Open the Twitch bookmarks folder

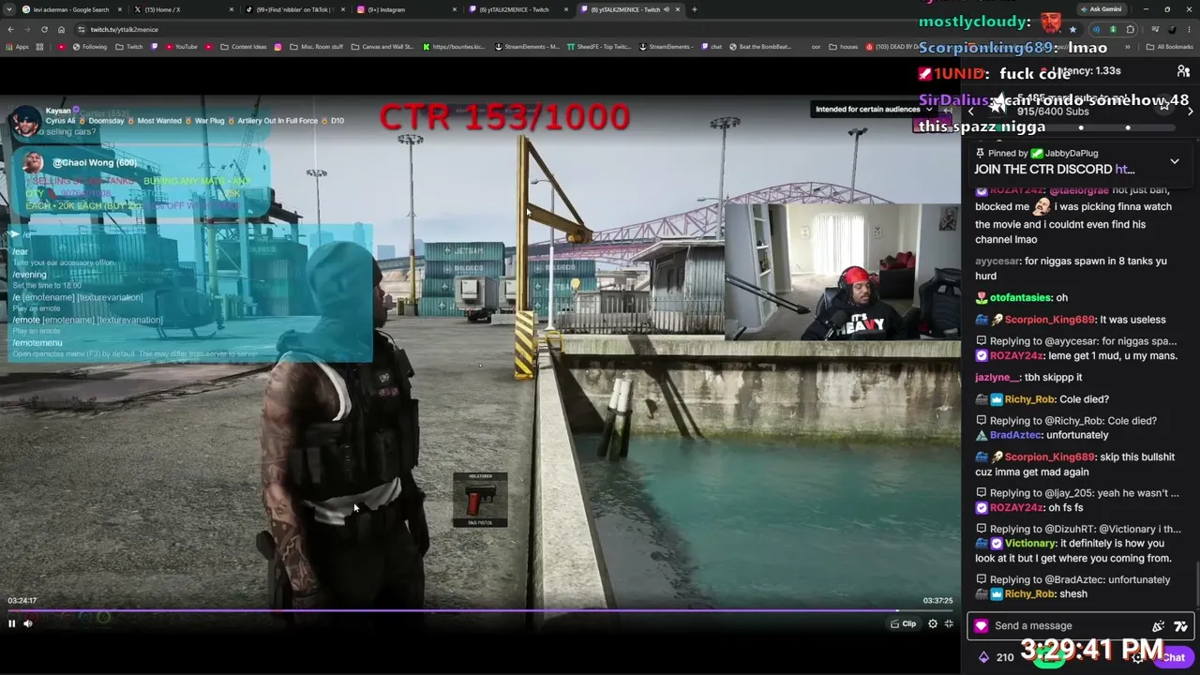pyautogui.click(x=129, y=47)
